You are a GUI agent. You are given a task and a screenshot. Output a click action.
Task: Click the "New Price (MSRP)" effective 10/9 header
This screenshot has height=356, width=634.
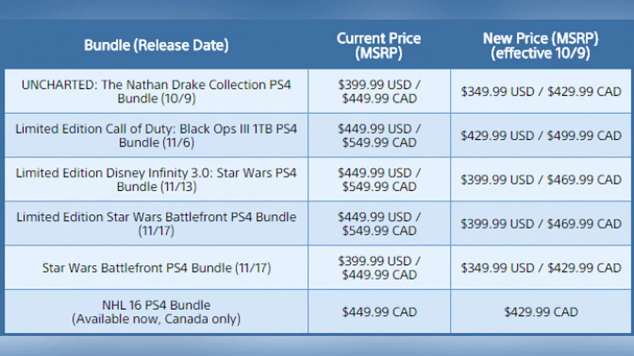(x=540, y=45)
